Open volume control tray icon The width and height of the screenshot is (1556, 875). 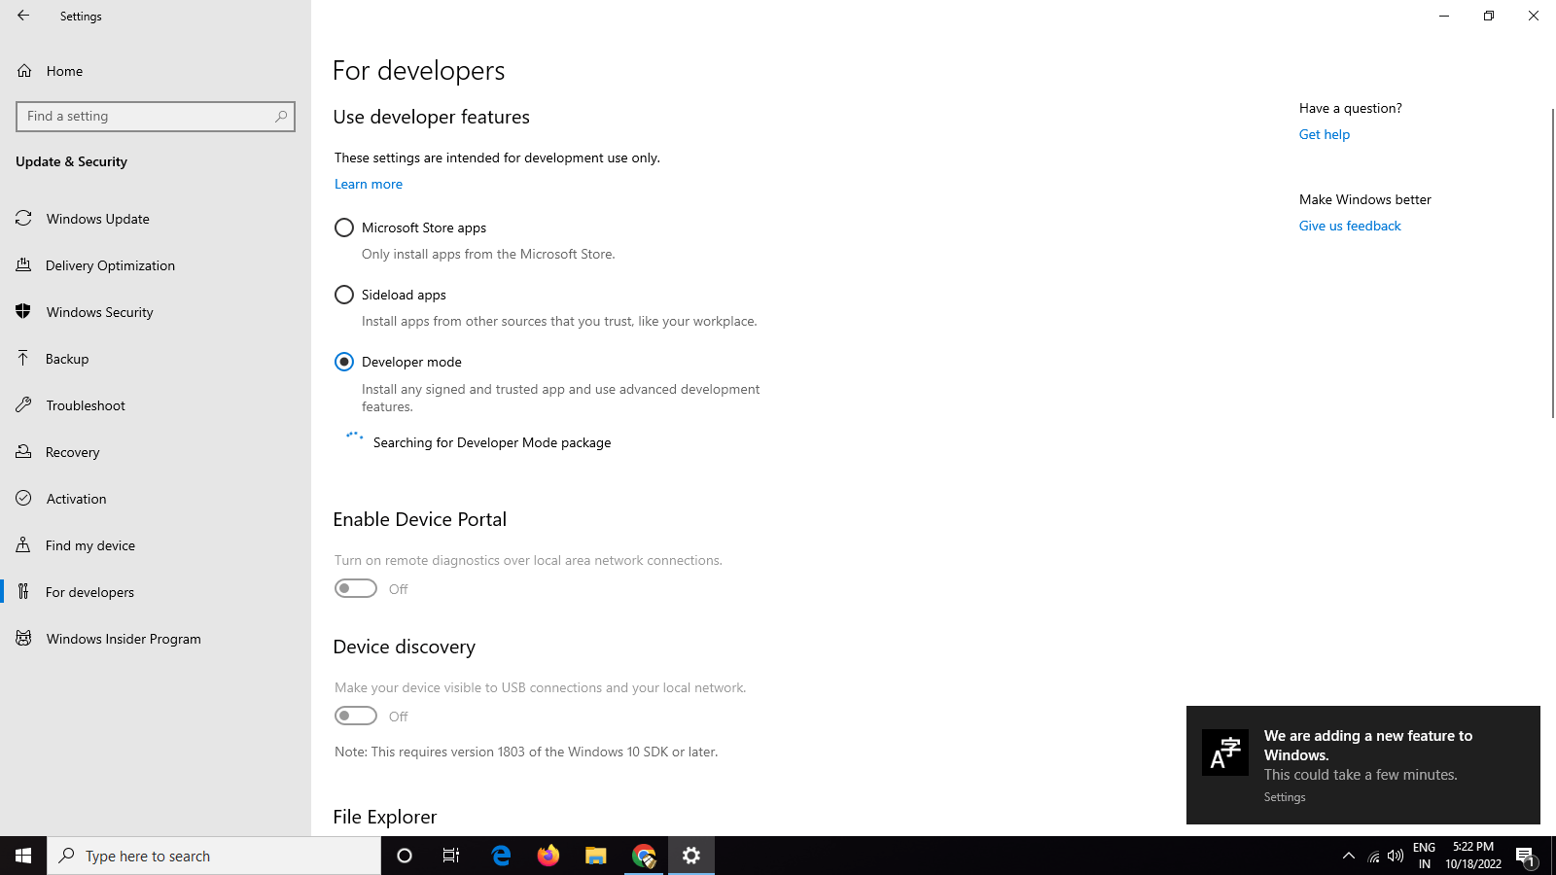tap(1396, 857)
